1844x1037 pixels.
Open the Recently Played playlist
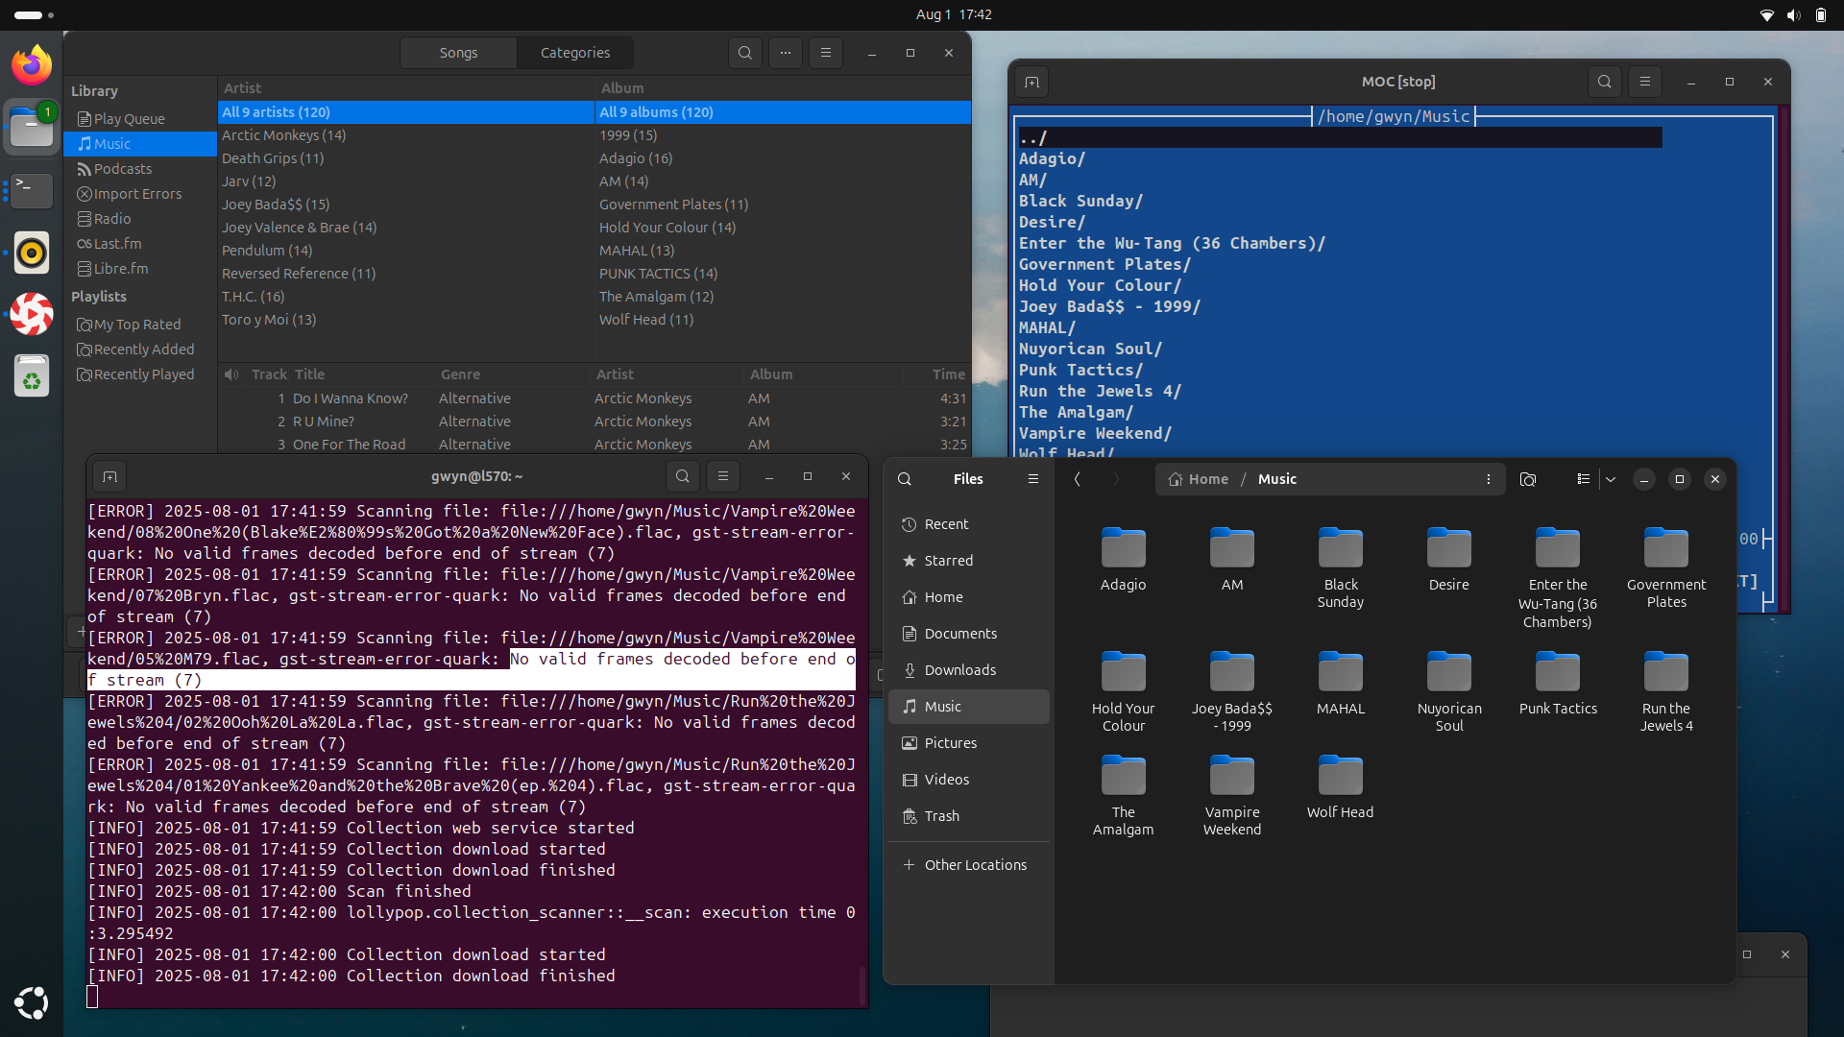pos(140,374)
